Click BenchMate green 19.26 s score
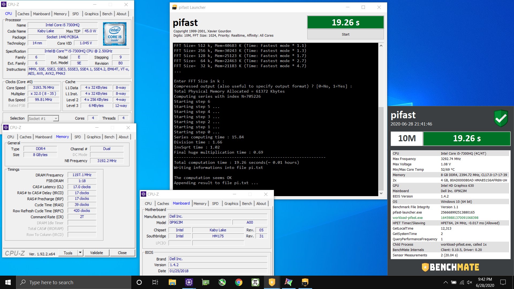The height and width of the screenshot is (289, 514). tap(467, 138)
